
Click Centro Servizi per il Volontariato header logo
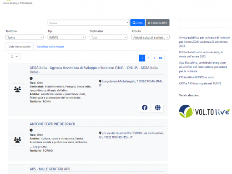pos(18,2)
